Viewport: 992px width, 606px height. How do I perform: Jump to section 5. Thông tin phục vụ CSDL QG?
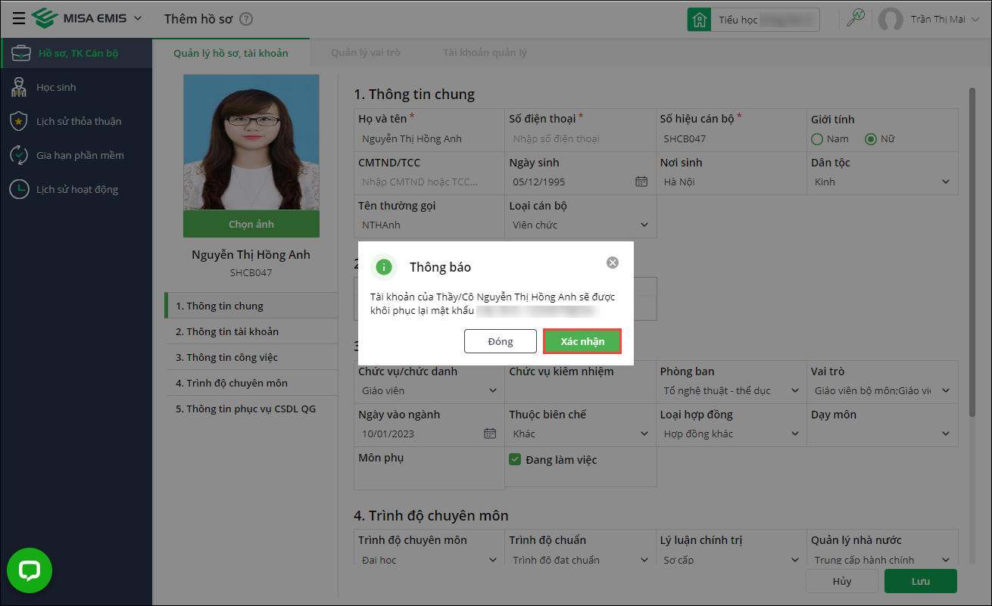pyautogui.click(x=251, y=409)
